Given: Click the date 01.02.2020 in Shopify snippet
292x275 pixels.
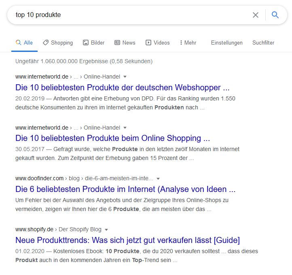Looking at the screenshot, I should pos(30,251).
